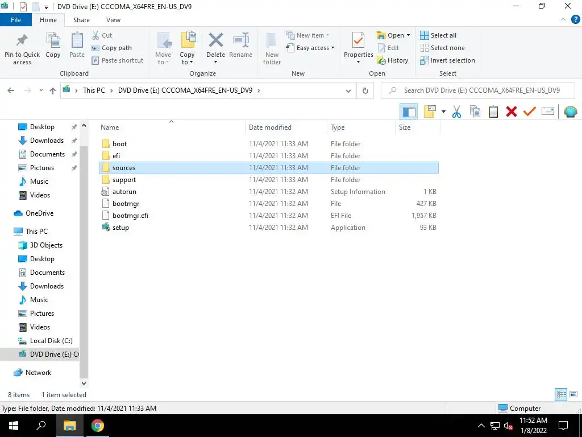Screen dimensions: 582x437
Task: Expand the Open button dropdown arrow
Action: point(408,35)
